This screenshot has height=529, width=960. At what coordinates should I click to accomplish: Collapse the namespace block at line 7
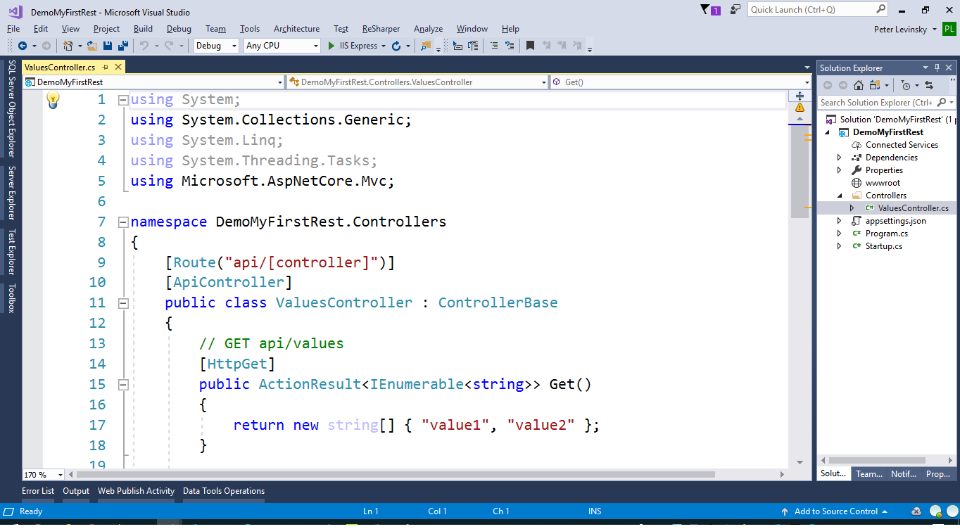(123, 222)
